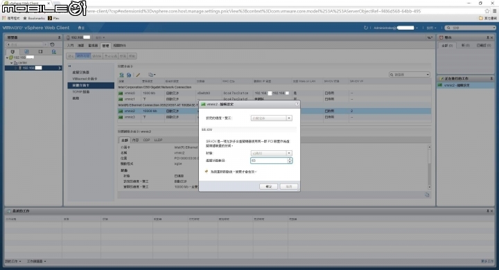Click the More Tasks (更多工作) link
The height and width of the screenshot is (270, 499).
point(487,262)
